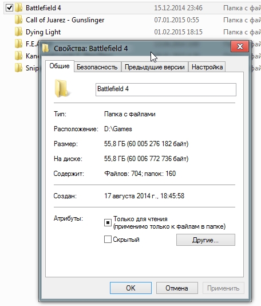
Task: Enable the 'Скрытый' checkbox
Action: [x=108, y=240]
